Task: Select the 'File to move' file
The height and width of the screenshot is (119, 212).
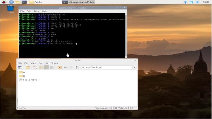Action: point(28,80)
